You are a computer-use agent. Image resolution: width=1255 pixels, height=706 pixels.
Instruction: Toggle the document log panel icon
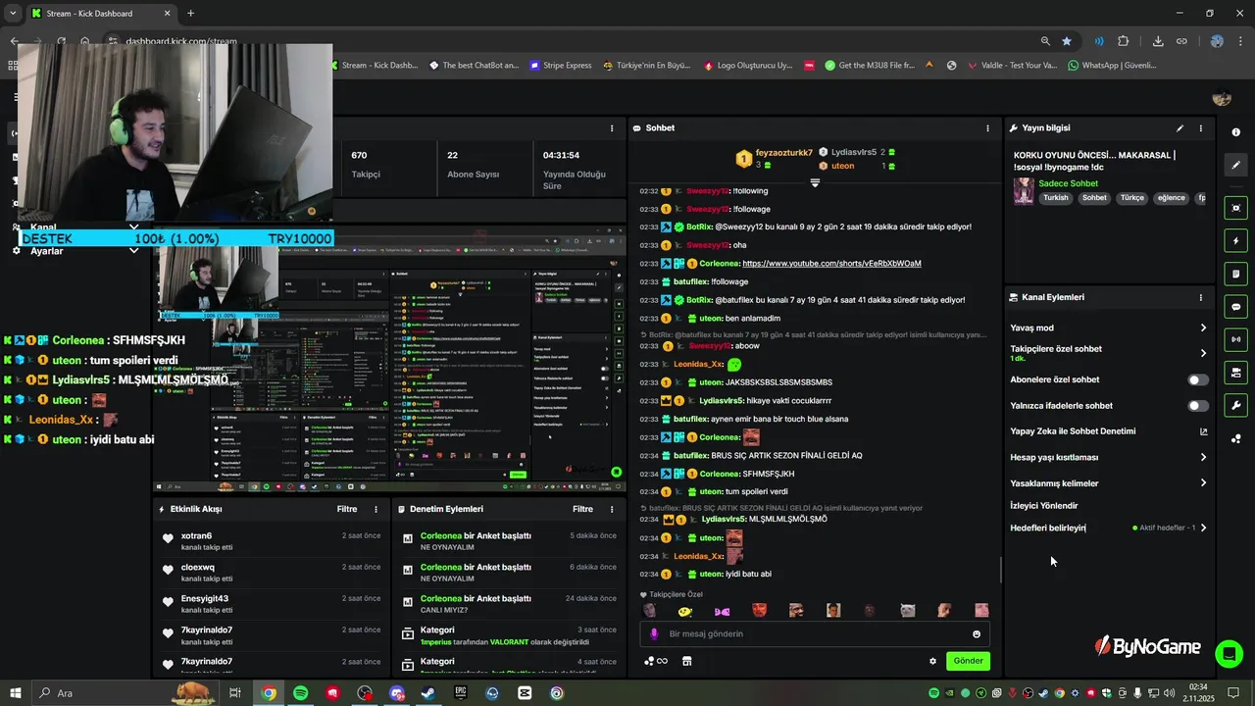tap(1235, 274)
